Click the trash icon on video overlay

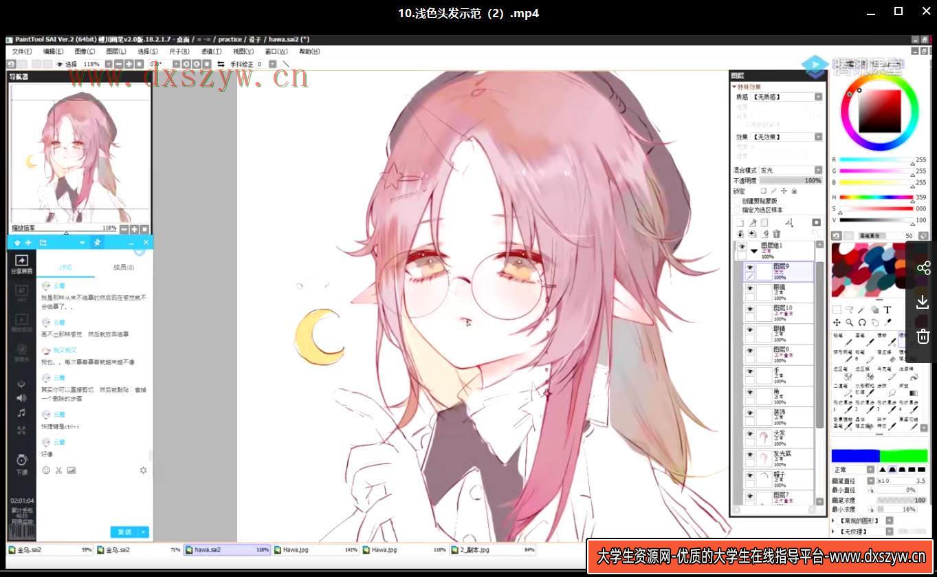coord(923,336)
